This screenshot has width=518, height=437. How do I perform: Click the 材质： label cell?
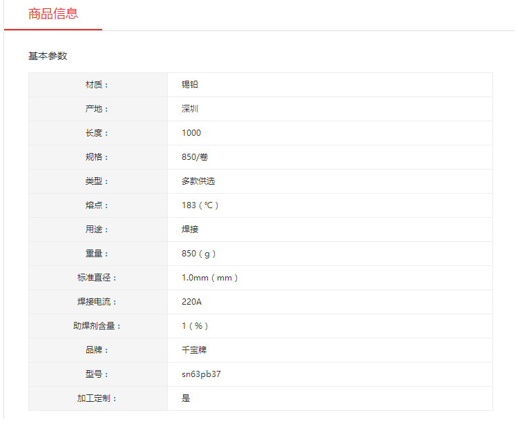98,85
